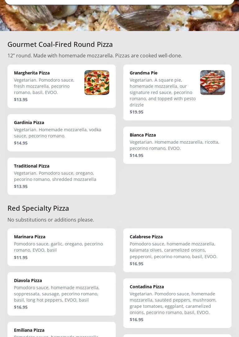Click the "No substitutions or additions please" note

click(x=51, y=220)
